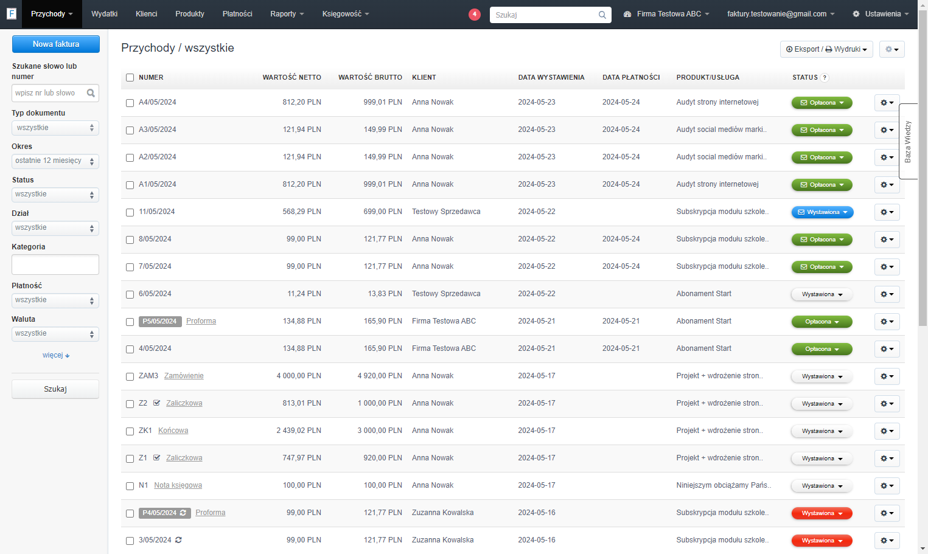
Task: Tick the checkbox for invoice A3/05/2024
Action: click(x=130, y=130)
